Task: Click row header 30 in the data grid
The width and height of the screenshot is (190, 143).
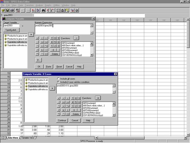Action: (x=6, y=126)
